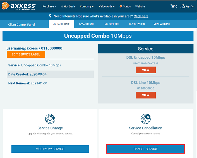Click the Service panel header

point(146,49)
